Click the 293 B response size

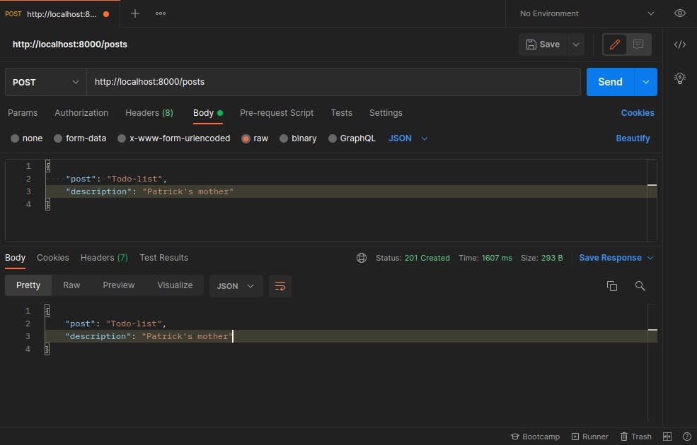(x=552, y=258)
